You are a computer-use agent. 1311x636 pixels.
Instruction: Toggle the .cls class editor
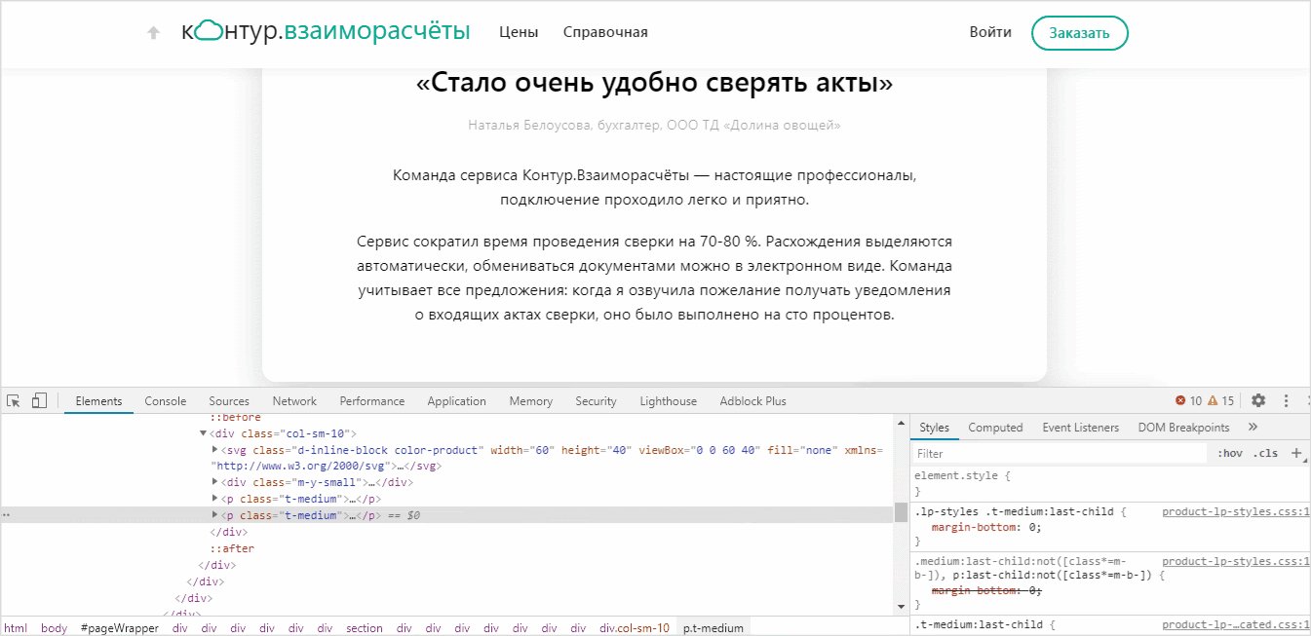[x=1265, y=453]
